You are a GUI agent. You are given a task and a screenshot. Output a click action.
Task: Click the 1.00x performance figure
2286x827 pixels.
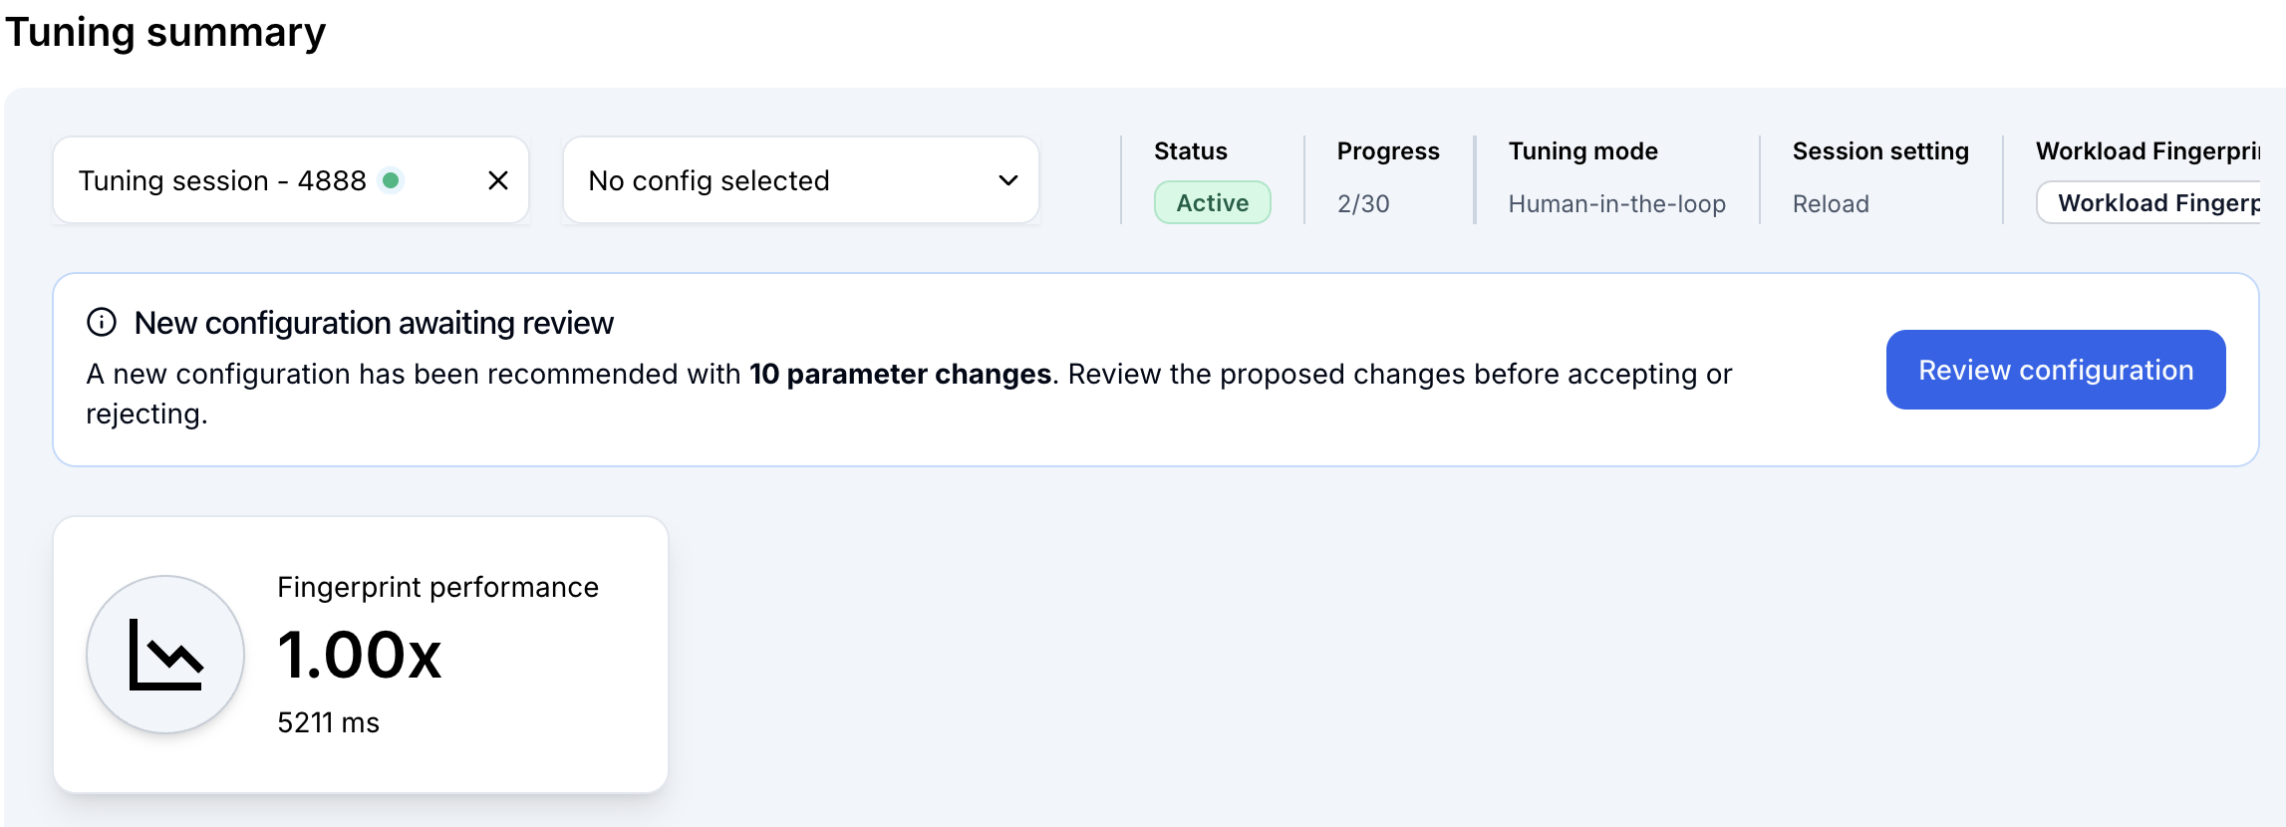[x=359, y=656]
